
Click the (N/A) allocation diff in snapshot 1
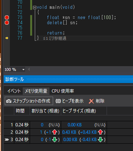tap(54, 125)
